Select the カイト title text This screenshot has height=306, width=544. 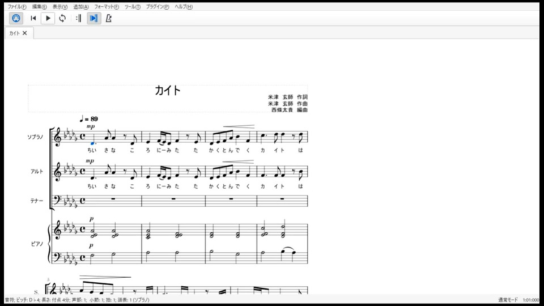point(168,91)
